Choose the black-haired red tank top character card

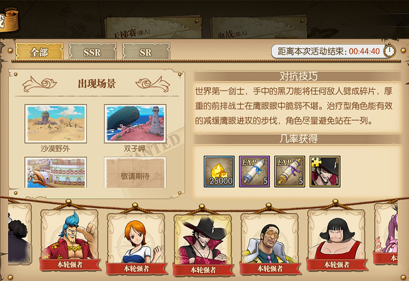336,240
